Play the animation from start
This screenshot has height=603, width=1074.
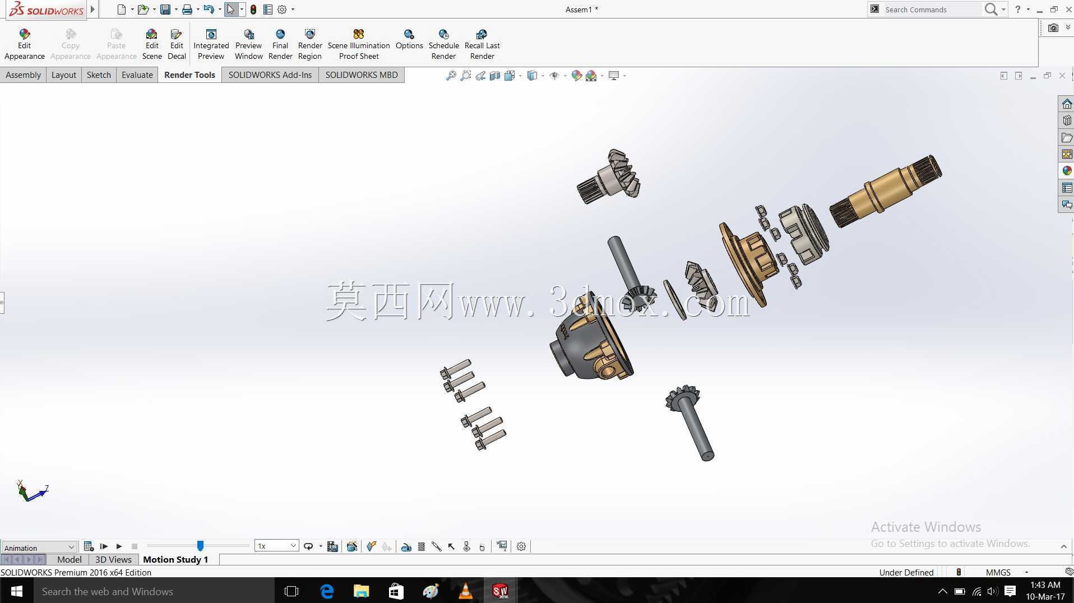pyautogui.click(x=104, y=546)
